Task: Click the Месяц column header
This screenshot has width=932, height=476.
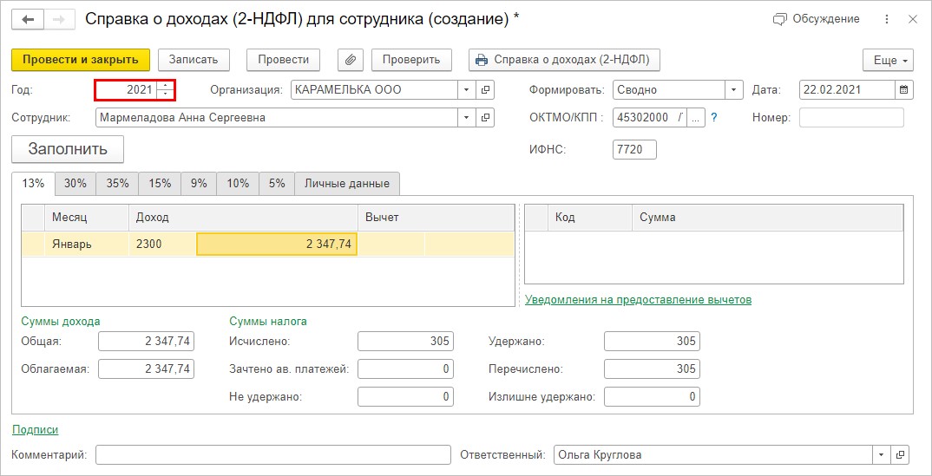Action: 87,218
